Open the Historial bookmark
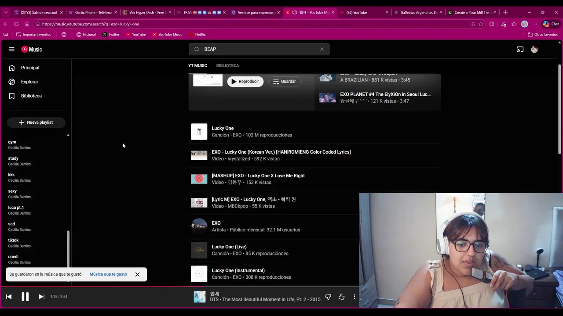Image resolution: width=563 pixels, height=316 pixels. 86,34
